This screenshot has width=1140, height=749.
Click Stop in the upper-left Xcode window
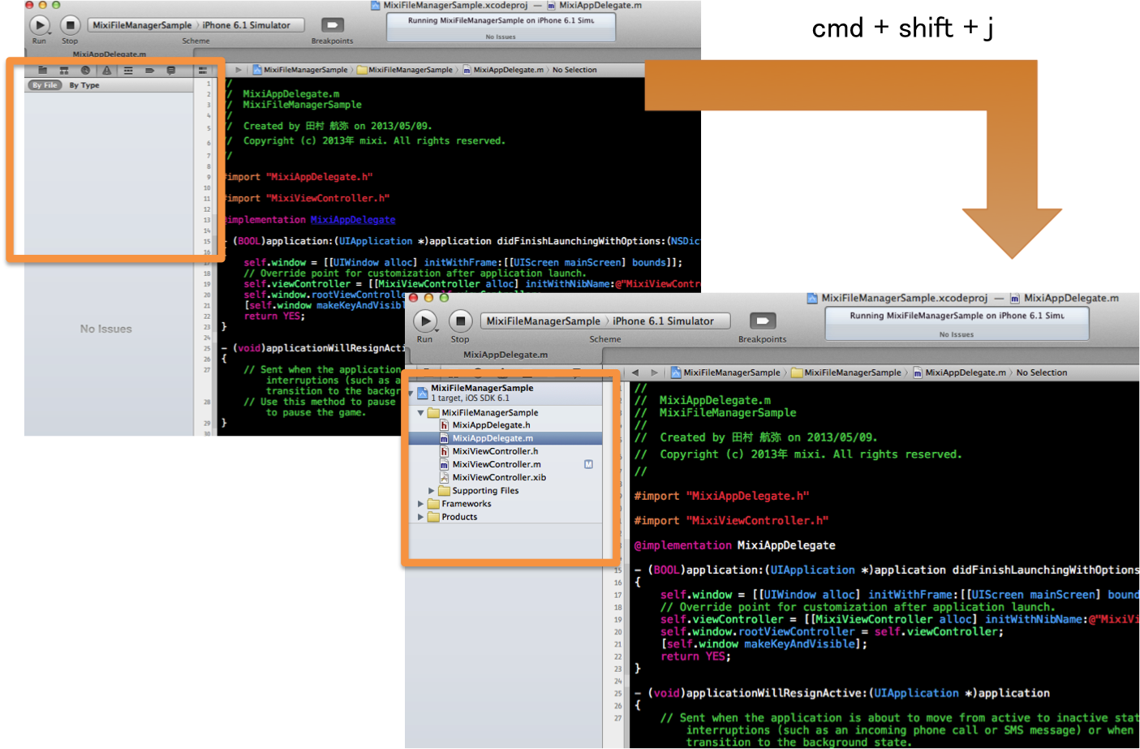click(x=70, y=25)
